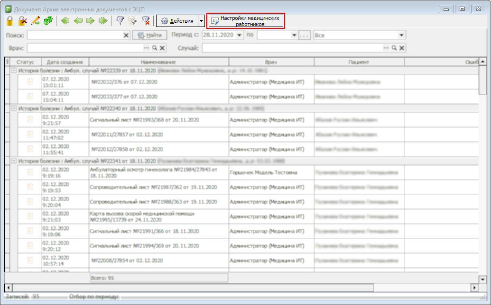Click the Найти search button
The height and width of the screenshot is (305, 491).
tap(150, 36)
